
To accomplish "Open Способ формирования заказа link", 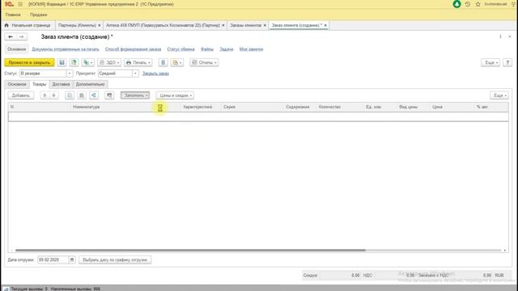I will (x=133, y=49).
